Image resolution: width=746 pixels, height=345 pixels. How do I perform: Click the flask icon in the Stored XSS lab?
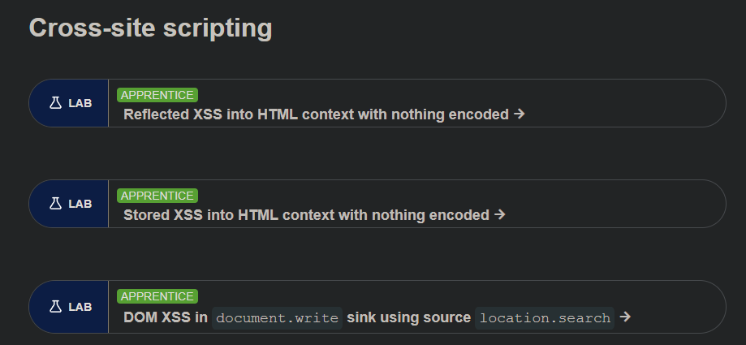click(55, 204)
